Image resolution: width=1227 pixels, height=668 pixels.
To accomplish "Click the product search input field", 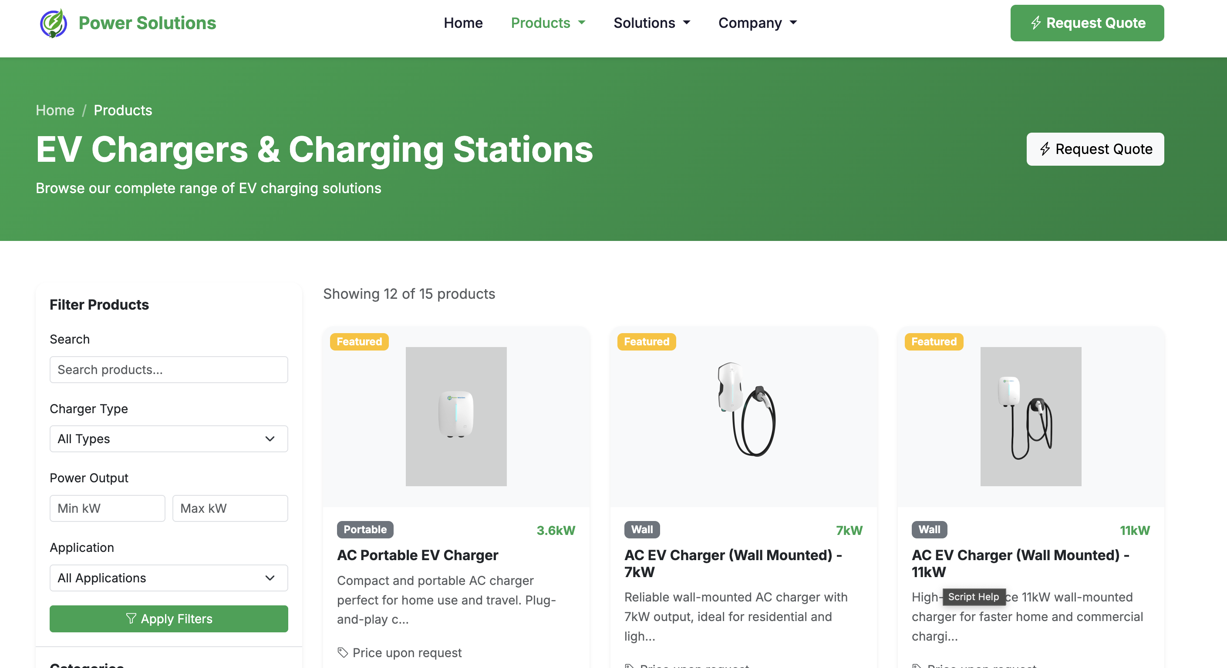I will point(169,369).
